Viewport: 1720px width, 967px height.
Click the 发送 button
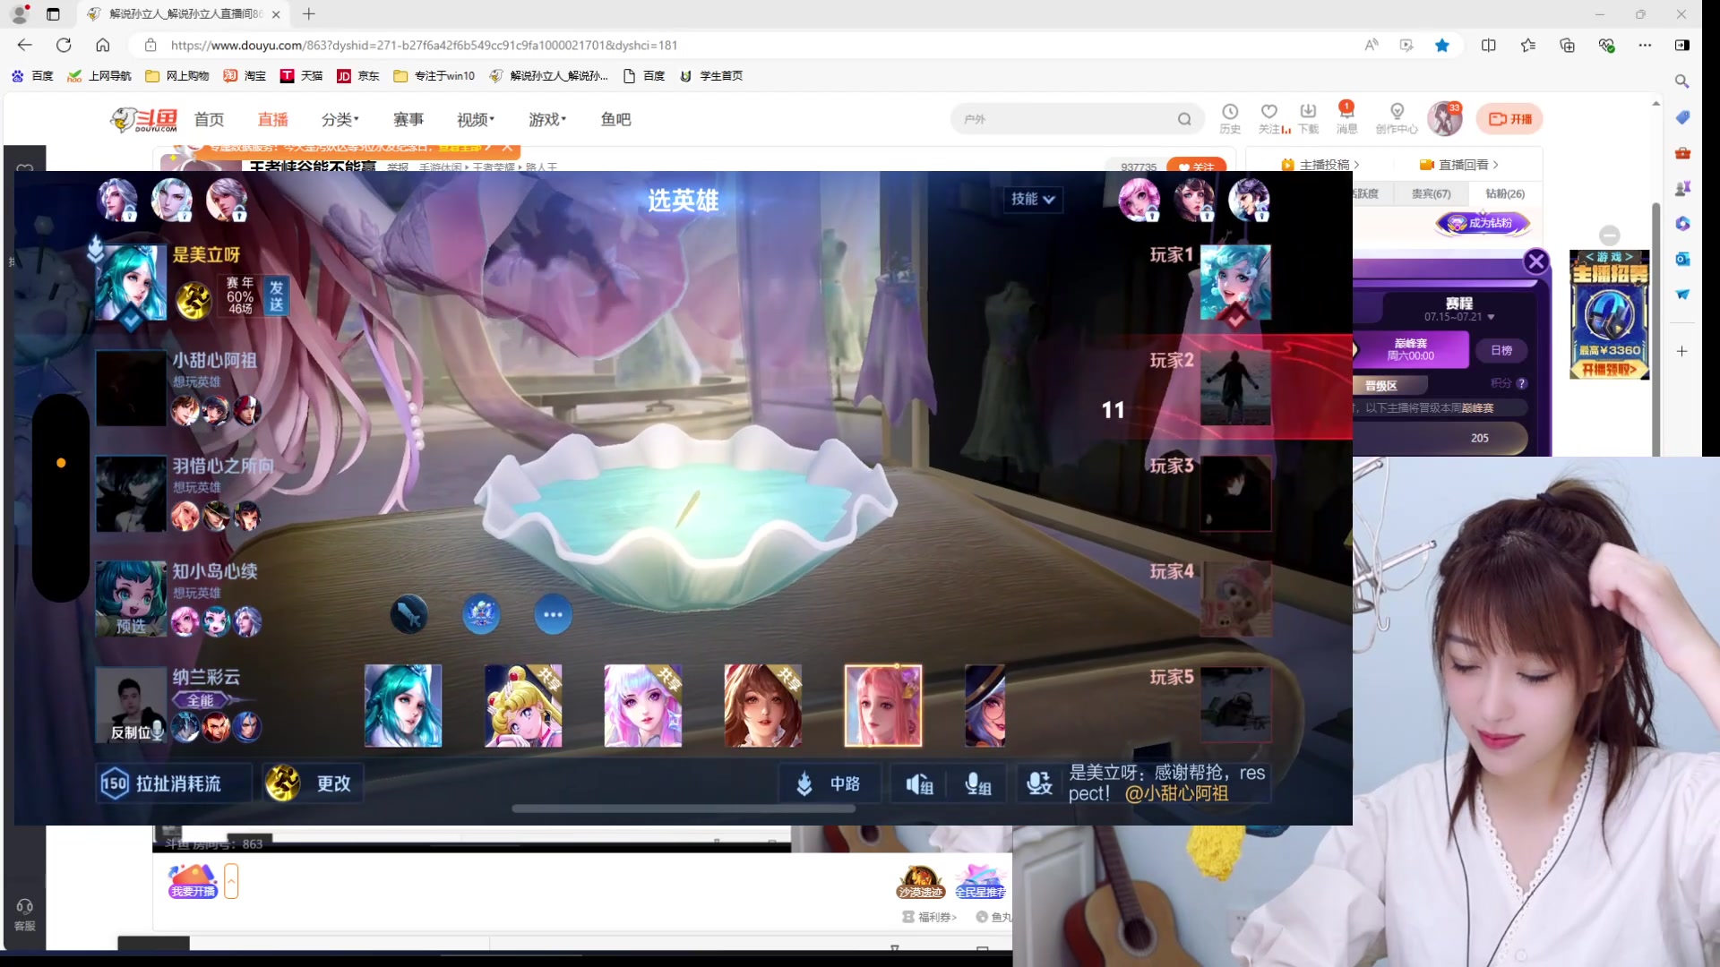276,295
